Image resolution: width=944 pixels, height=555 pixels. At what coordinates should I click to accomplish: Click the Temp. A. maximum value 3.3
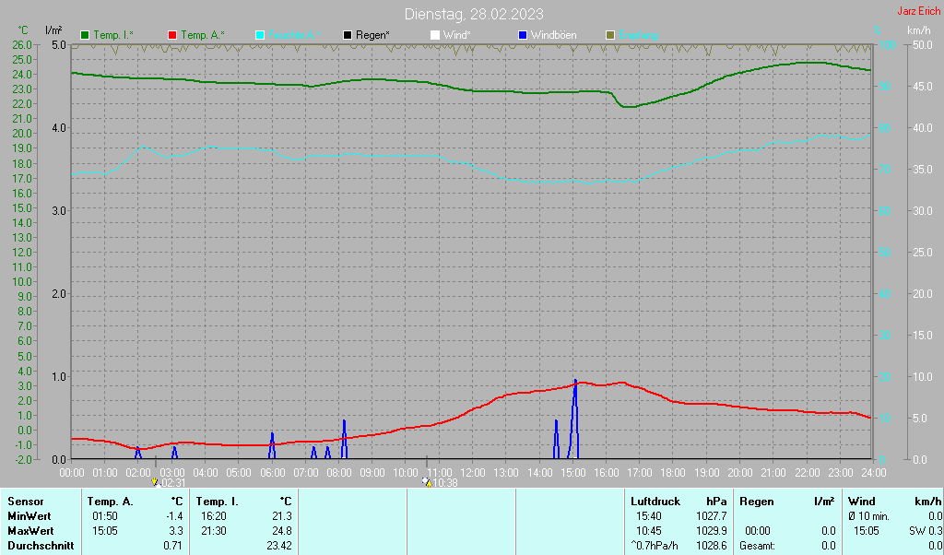[176, 531]
